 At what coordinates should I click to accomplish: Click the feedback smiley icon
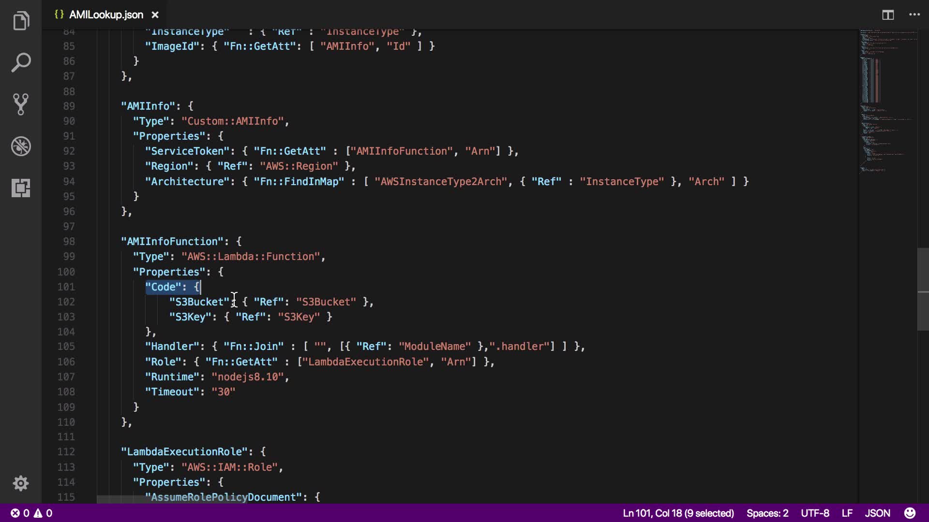pos(910,513)
